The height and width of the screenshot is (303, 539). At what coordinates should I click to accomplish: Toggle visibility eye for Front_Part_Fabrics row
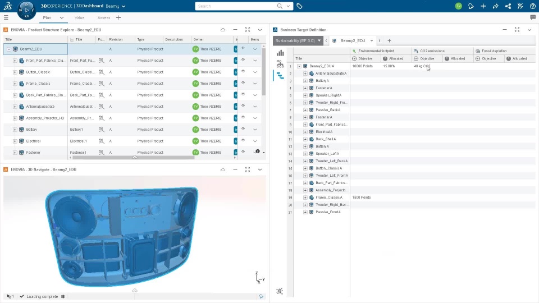click(x=243, y=59)
